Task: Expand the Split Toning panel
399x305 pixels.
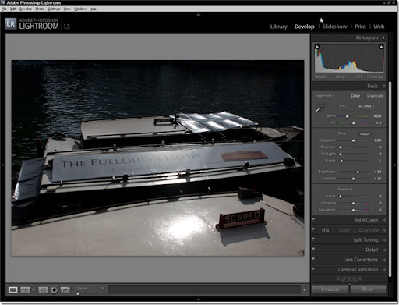Action: pyautogui.click(x=383, y=240)
